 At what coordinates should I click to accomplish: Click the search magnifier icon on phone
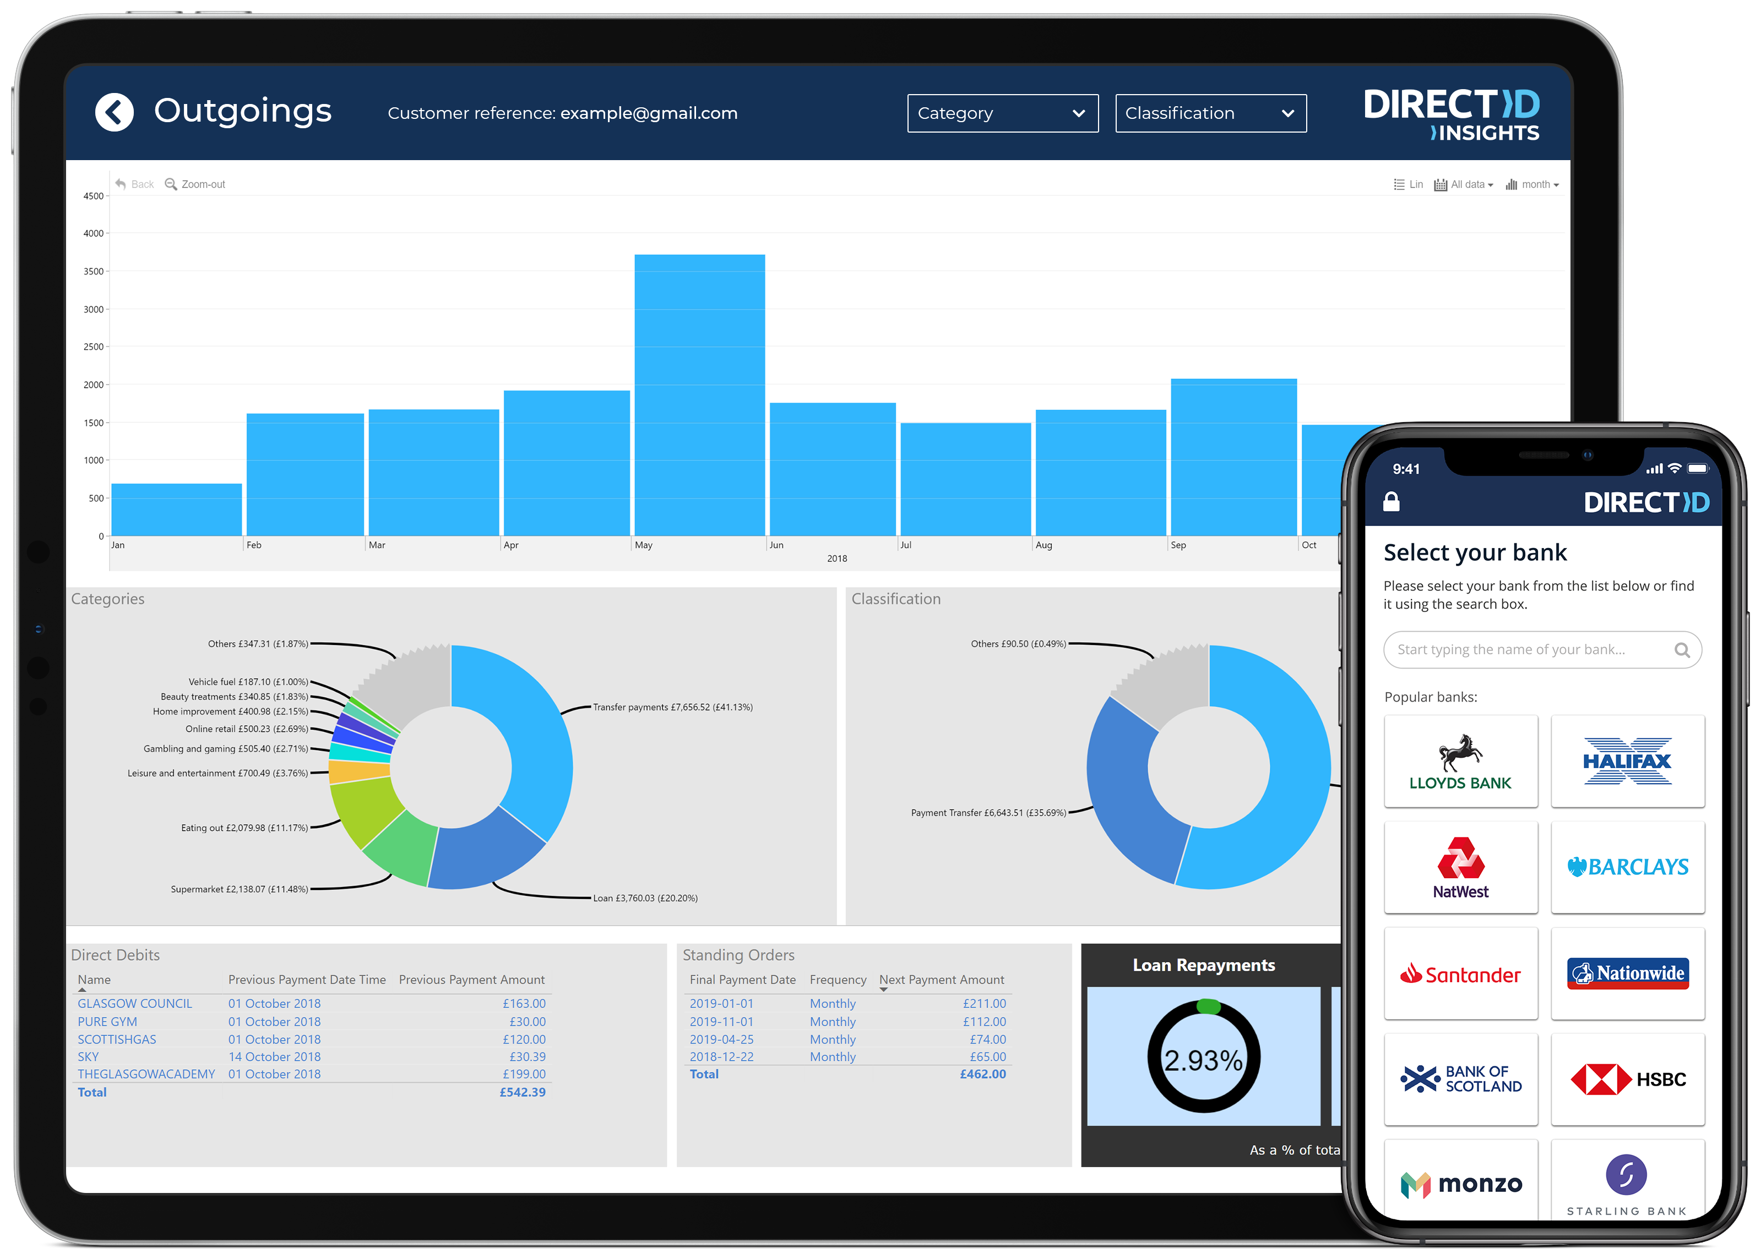tap(1682, 650)
